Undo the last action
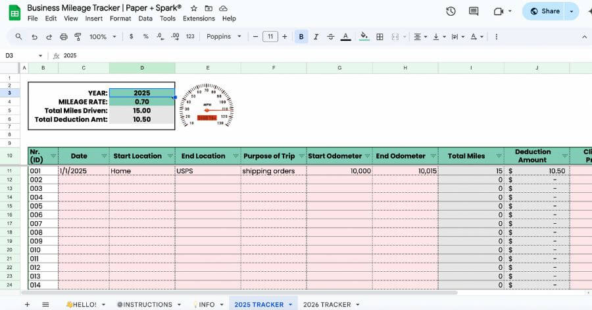 [x=34, y=37]
